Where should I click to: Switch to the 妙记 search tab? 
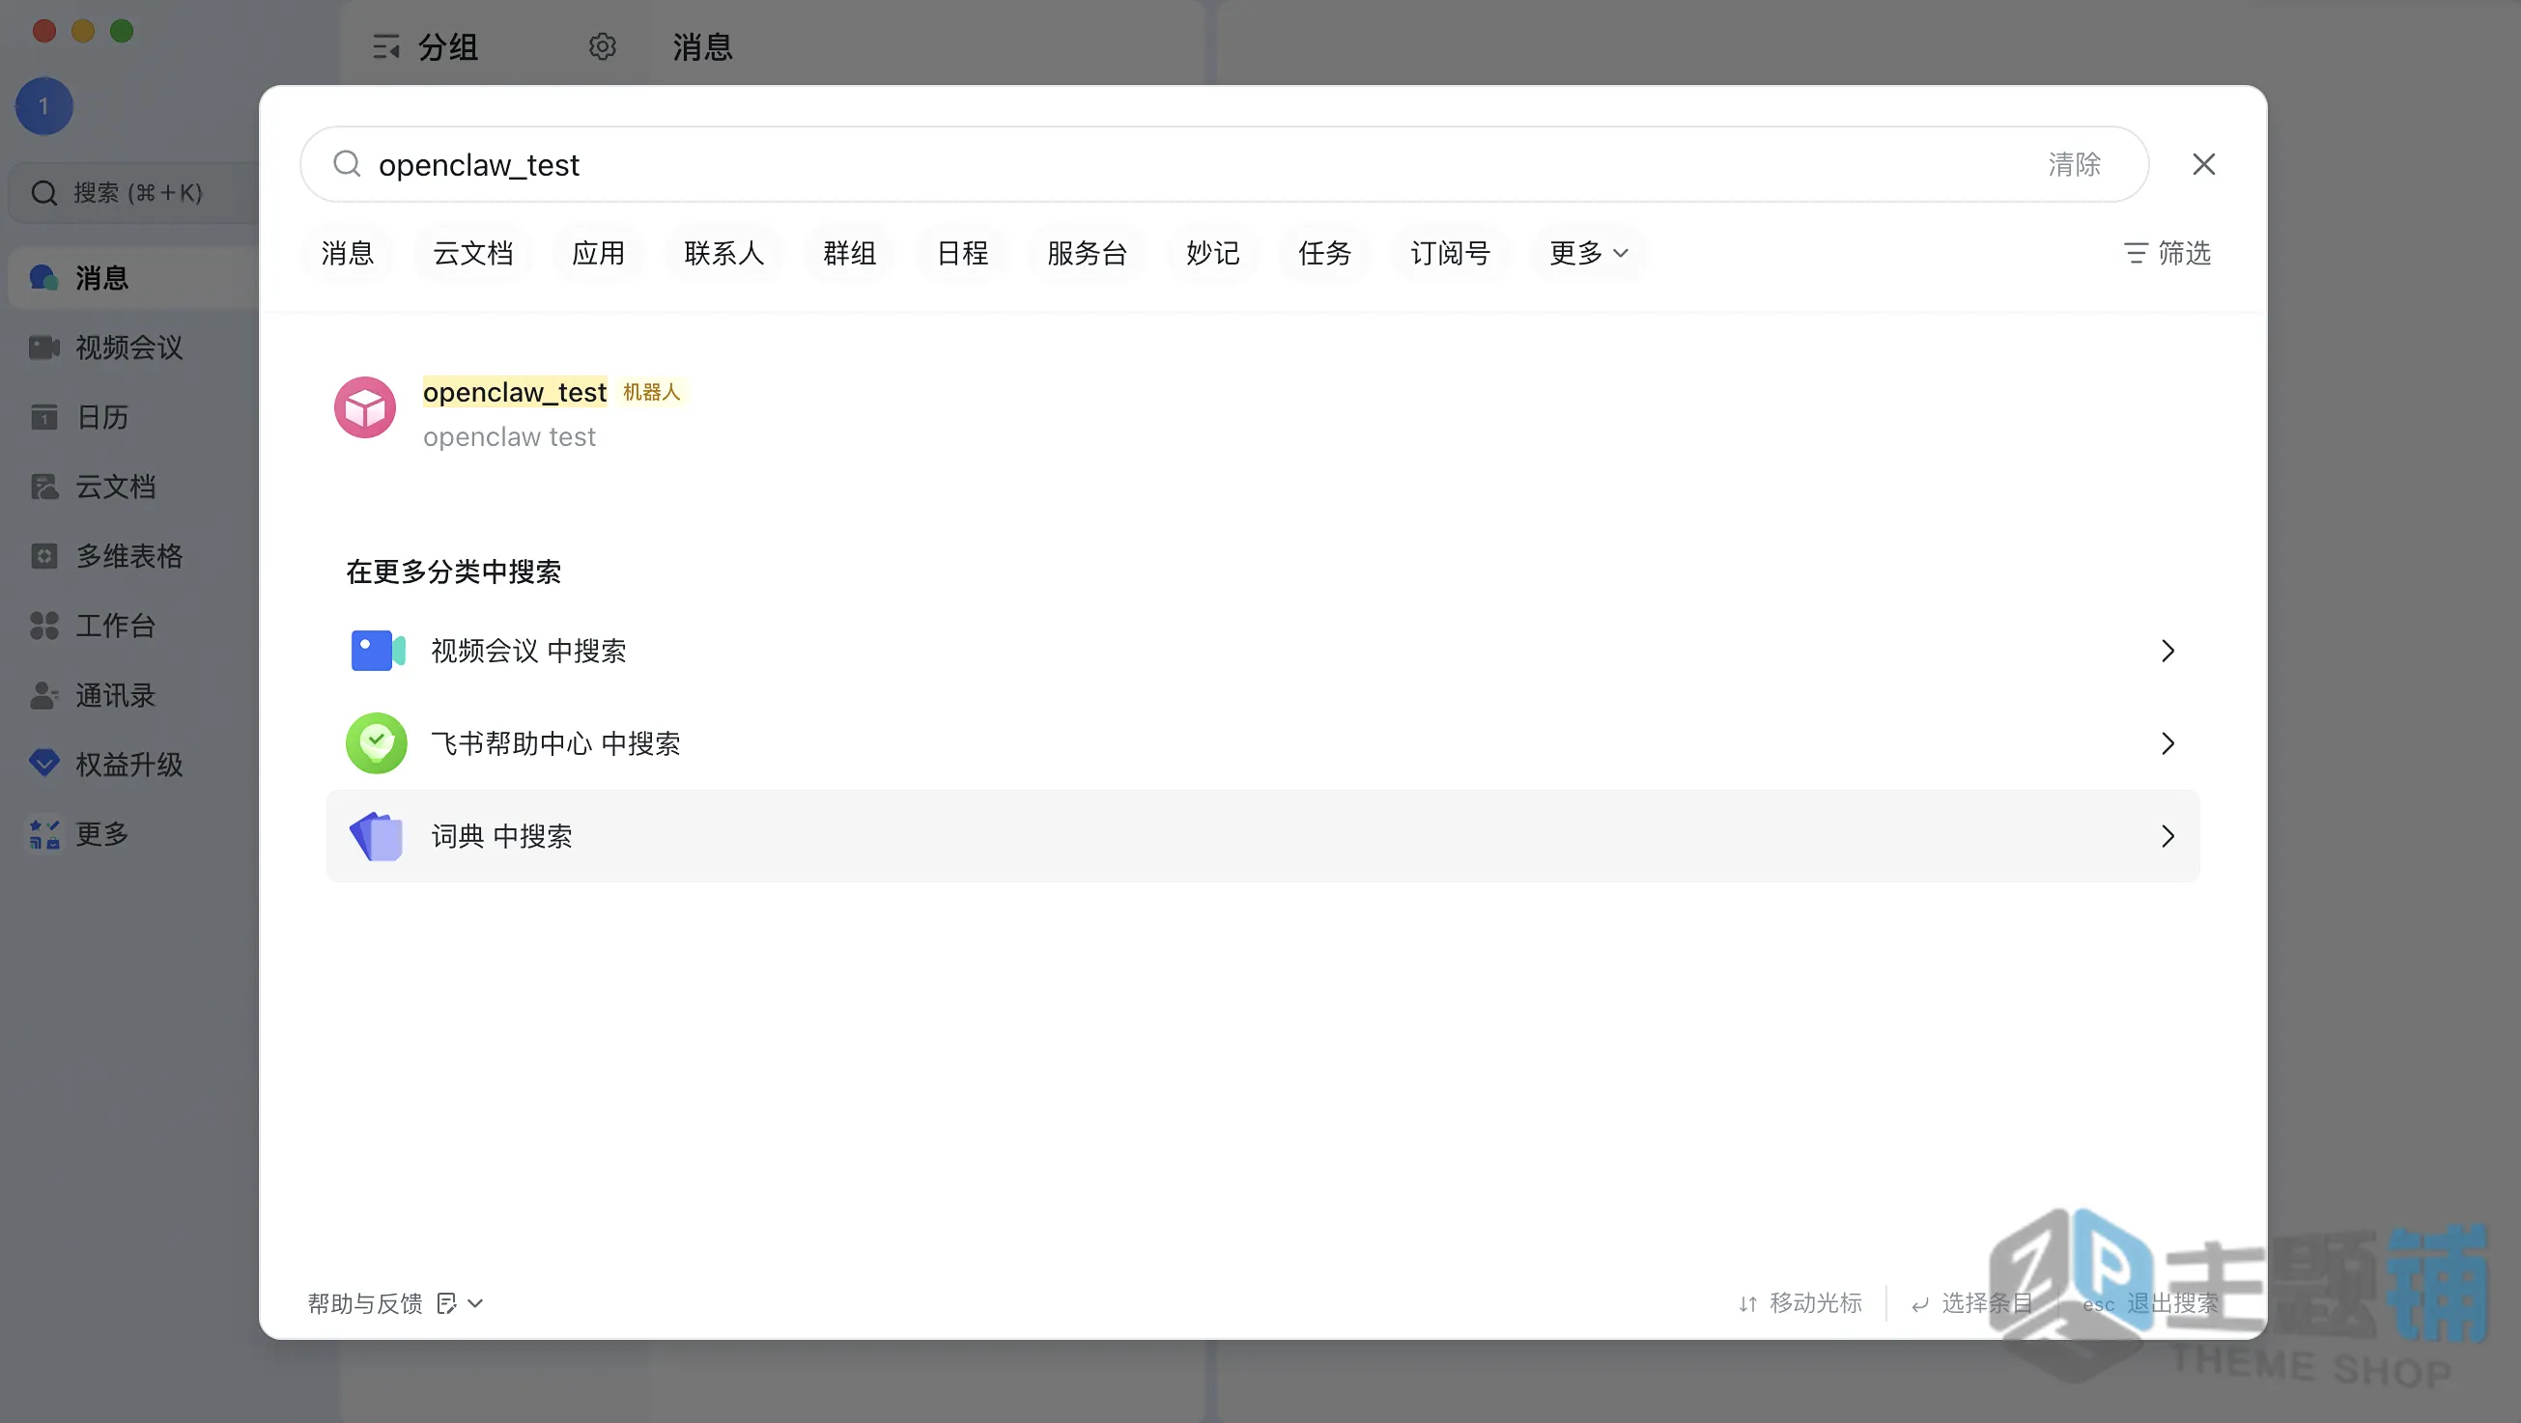click(1212, 253)
